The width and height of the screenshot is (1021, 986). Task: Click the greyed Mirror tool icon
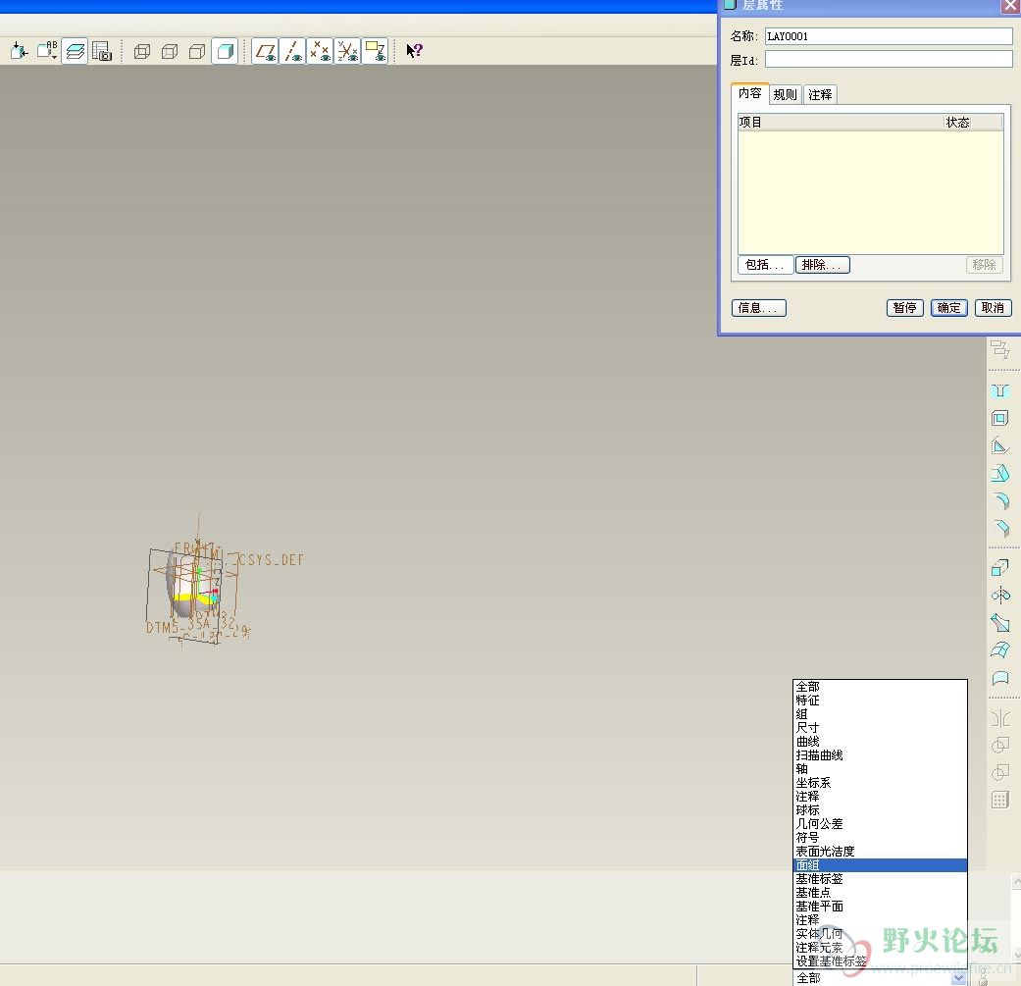click(x=1000, y=718)
